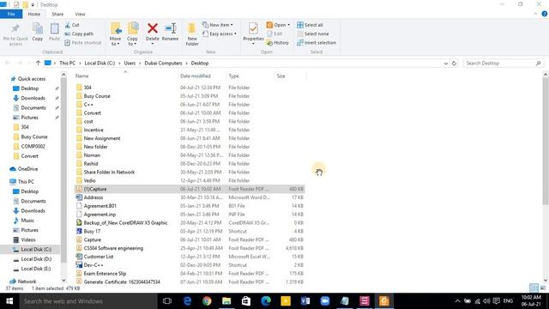This screenshot has height=309, width=549.
Task: Select the Dev-C++ shortcut
Action: (189, 265)
